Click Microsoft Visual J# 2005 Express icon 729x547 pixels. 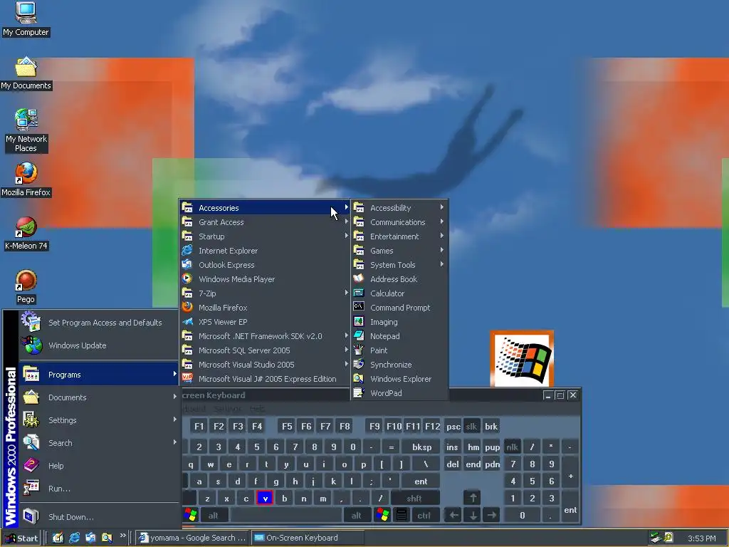[187, 378]
